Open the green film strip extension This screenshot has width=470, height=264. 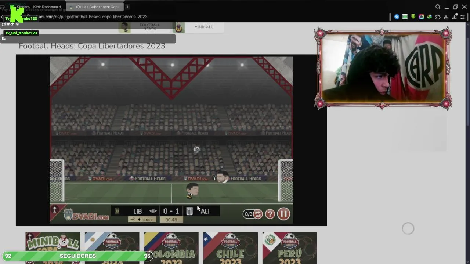coord(405,16)
